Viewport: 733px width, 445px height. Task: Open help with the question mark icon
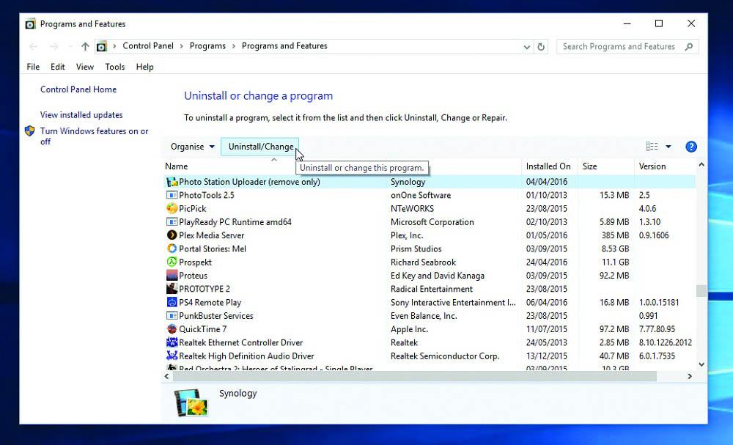(x=690, y=147)
